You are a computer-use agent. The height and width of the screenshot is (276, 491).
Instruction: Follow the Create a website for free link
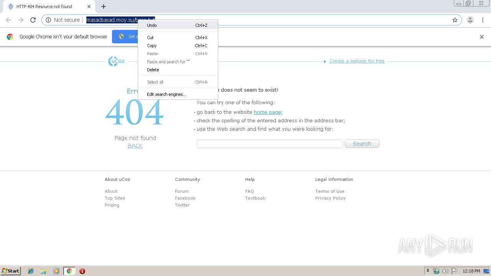click(357, 61)
